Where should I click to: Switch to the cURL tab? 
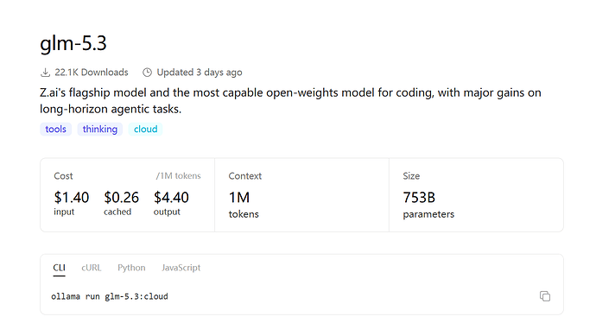(92, 268)
